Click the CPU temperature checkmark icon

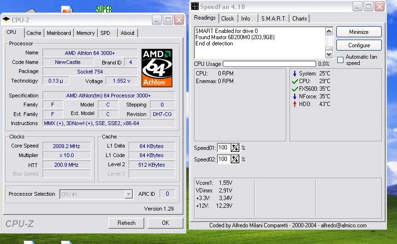pos(295,82)
